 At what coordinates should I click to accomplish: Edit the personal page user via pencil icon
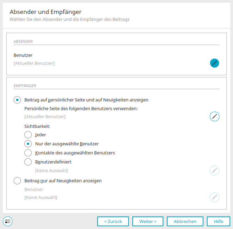click(x=215, y=116)
